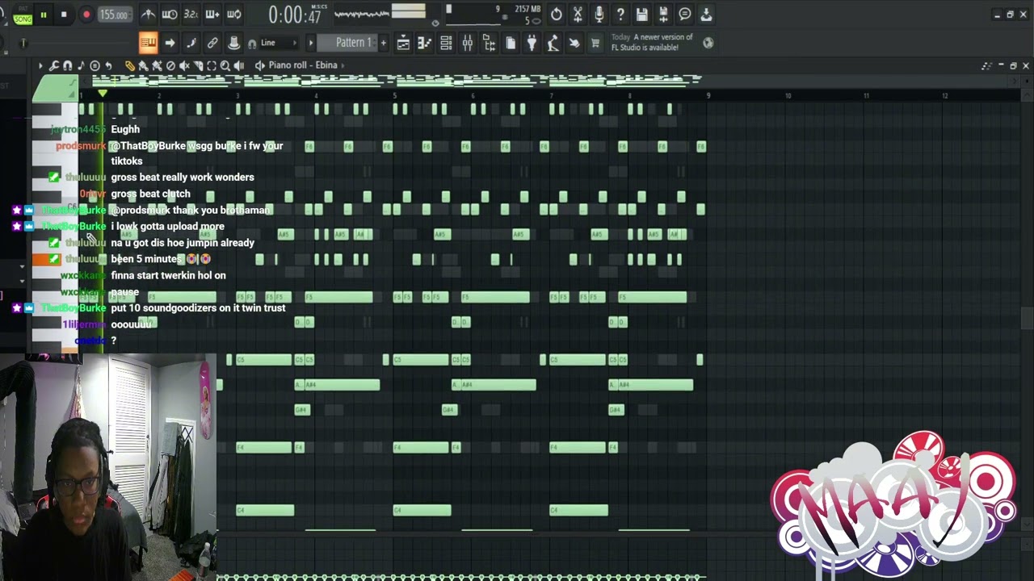Switch the PAT/SONG mode toggle
The width and height of the screenshot is (1034, 581).
coord(23,15)
